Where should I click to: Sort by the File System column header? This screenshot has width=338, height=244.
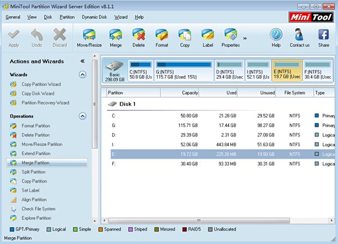294,93
